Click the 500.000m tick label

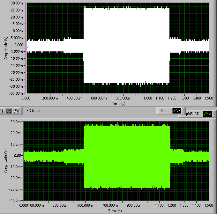(85, 205)
